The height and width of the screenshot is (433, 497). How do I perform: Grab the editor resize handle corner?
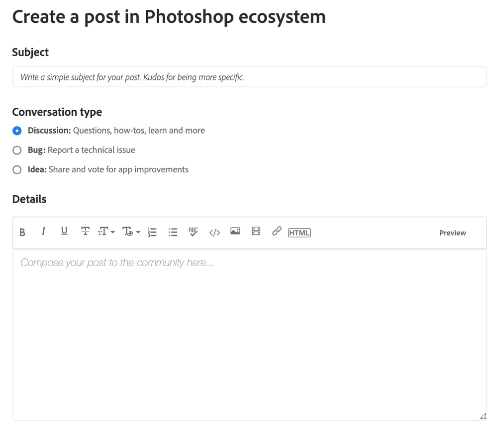(x=483, y=416)
